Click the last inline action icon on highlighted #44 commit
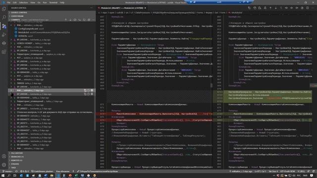317x178 pixels. click(92, 90)
